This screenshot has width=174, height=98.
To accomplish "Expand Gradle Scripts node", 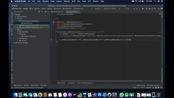I will 14,43.
